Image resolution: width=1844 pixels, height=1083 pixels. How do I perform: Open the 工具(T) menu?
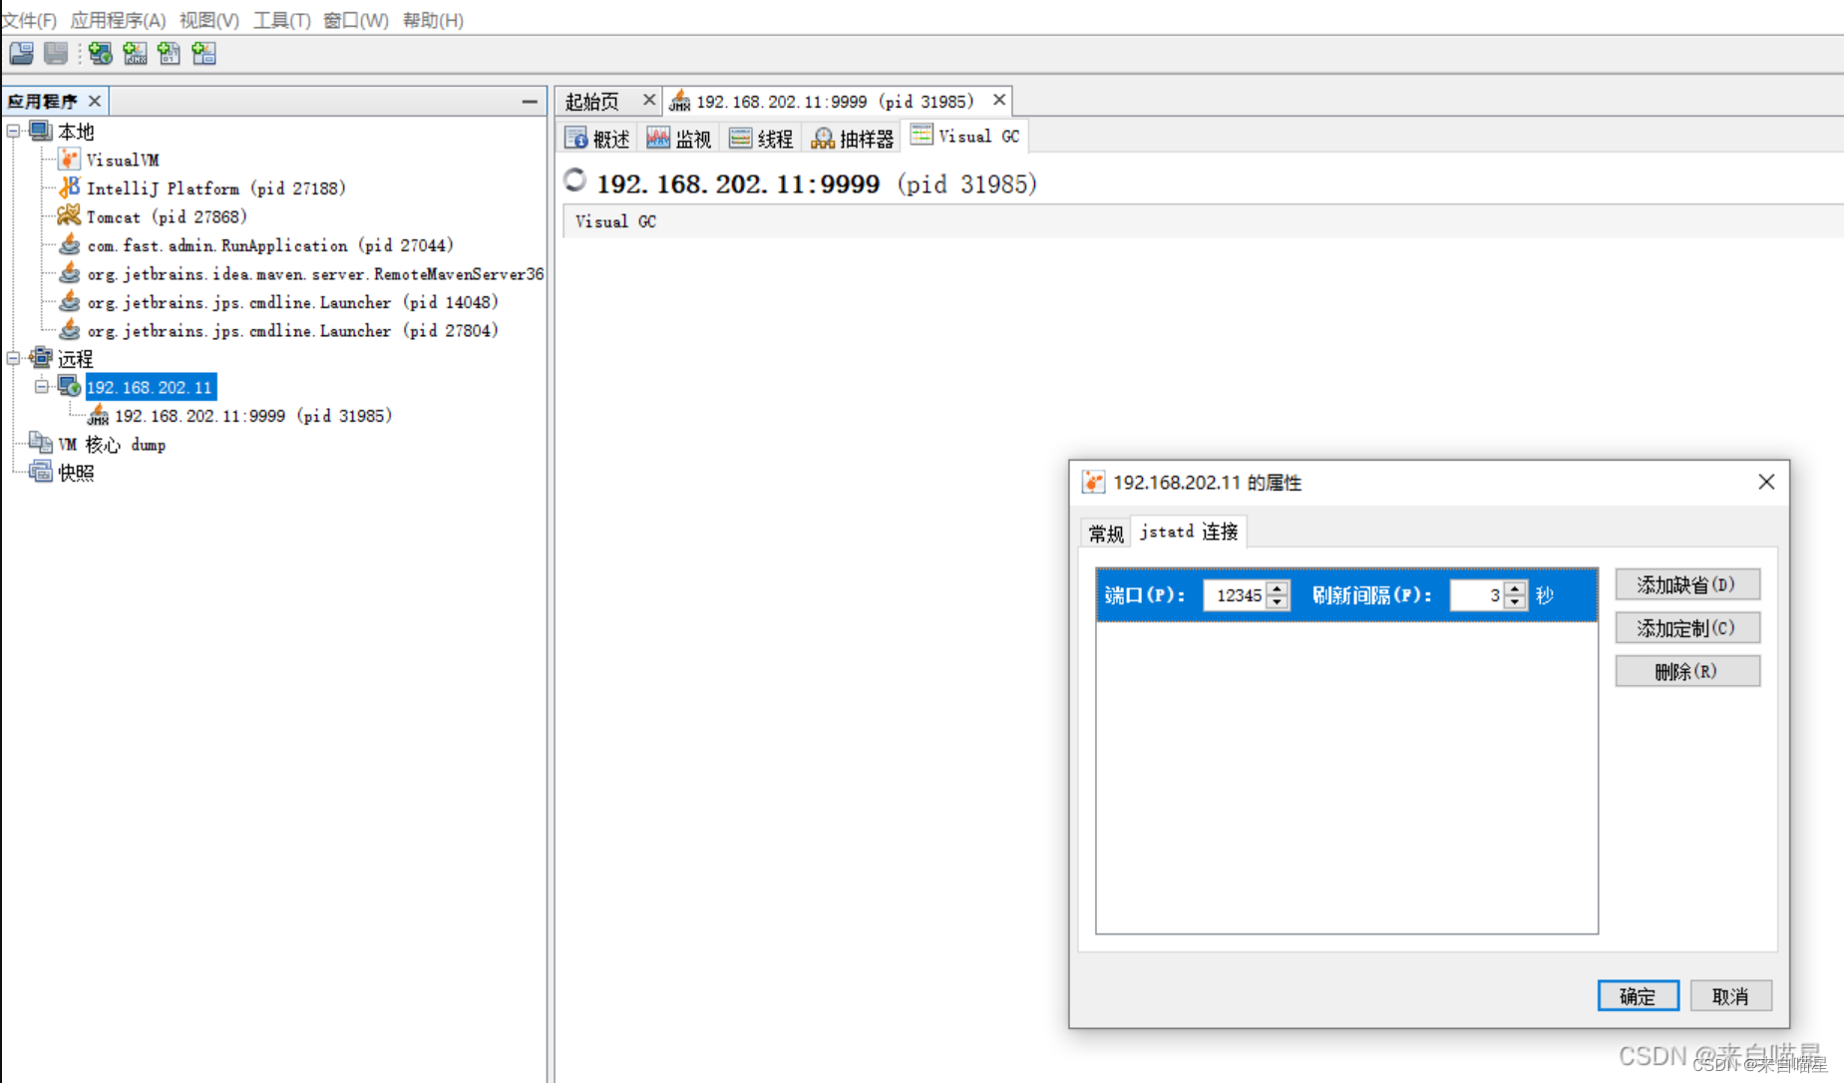click(x=281, y=20)
